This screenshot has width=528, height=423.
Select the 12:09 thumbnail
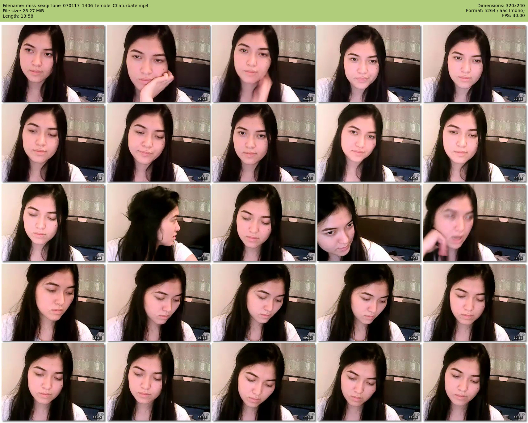264,382
